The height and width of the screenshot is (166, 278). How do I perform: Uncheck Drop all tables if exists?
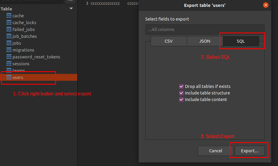[181, 86]
